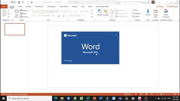Viewport: 180px width, 101px height.
Task: Open the Arrange menu
Action: [106, 13]
